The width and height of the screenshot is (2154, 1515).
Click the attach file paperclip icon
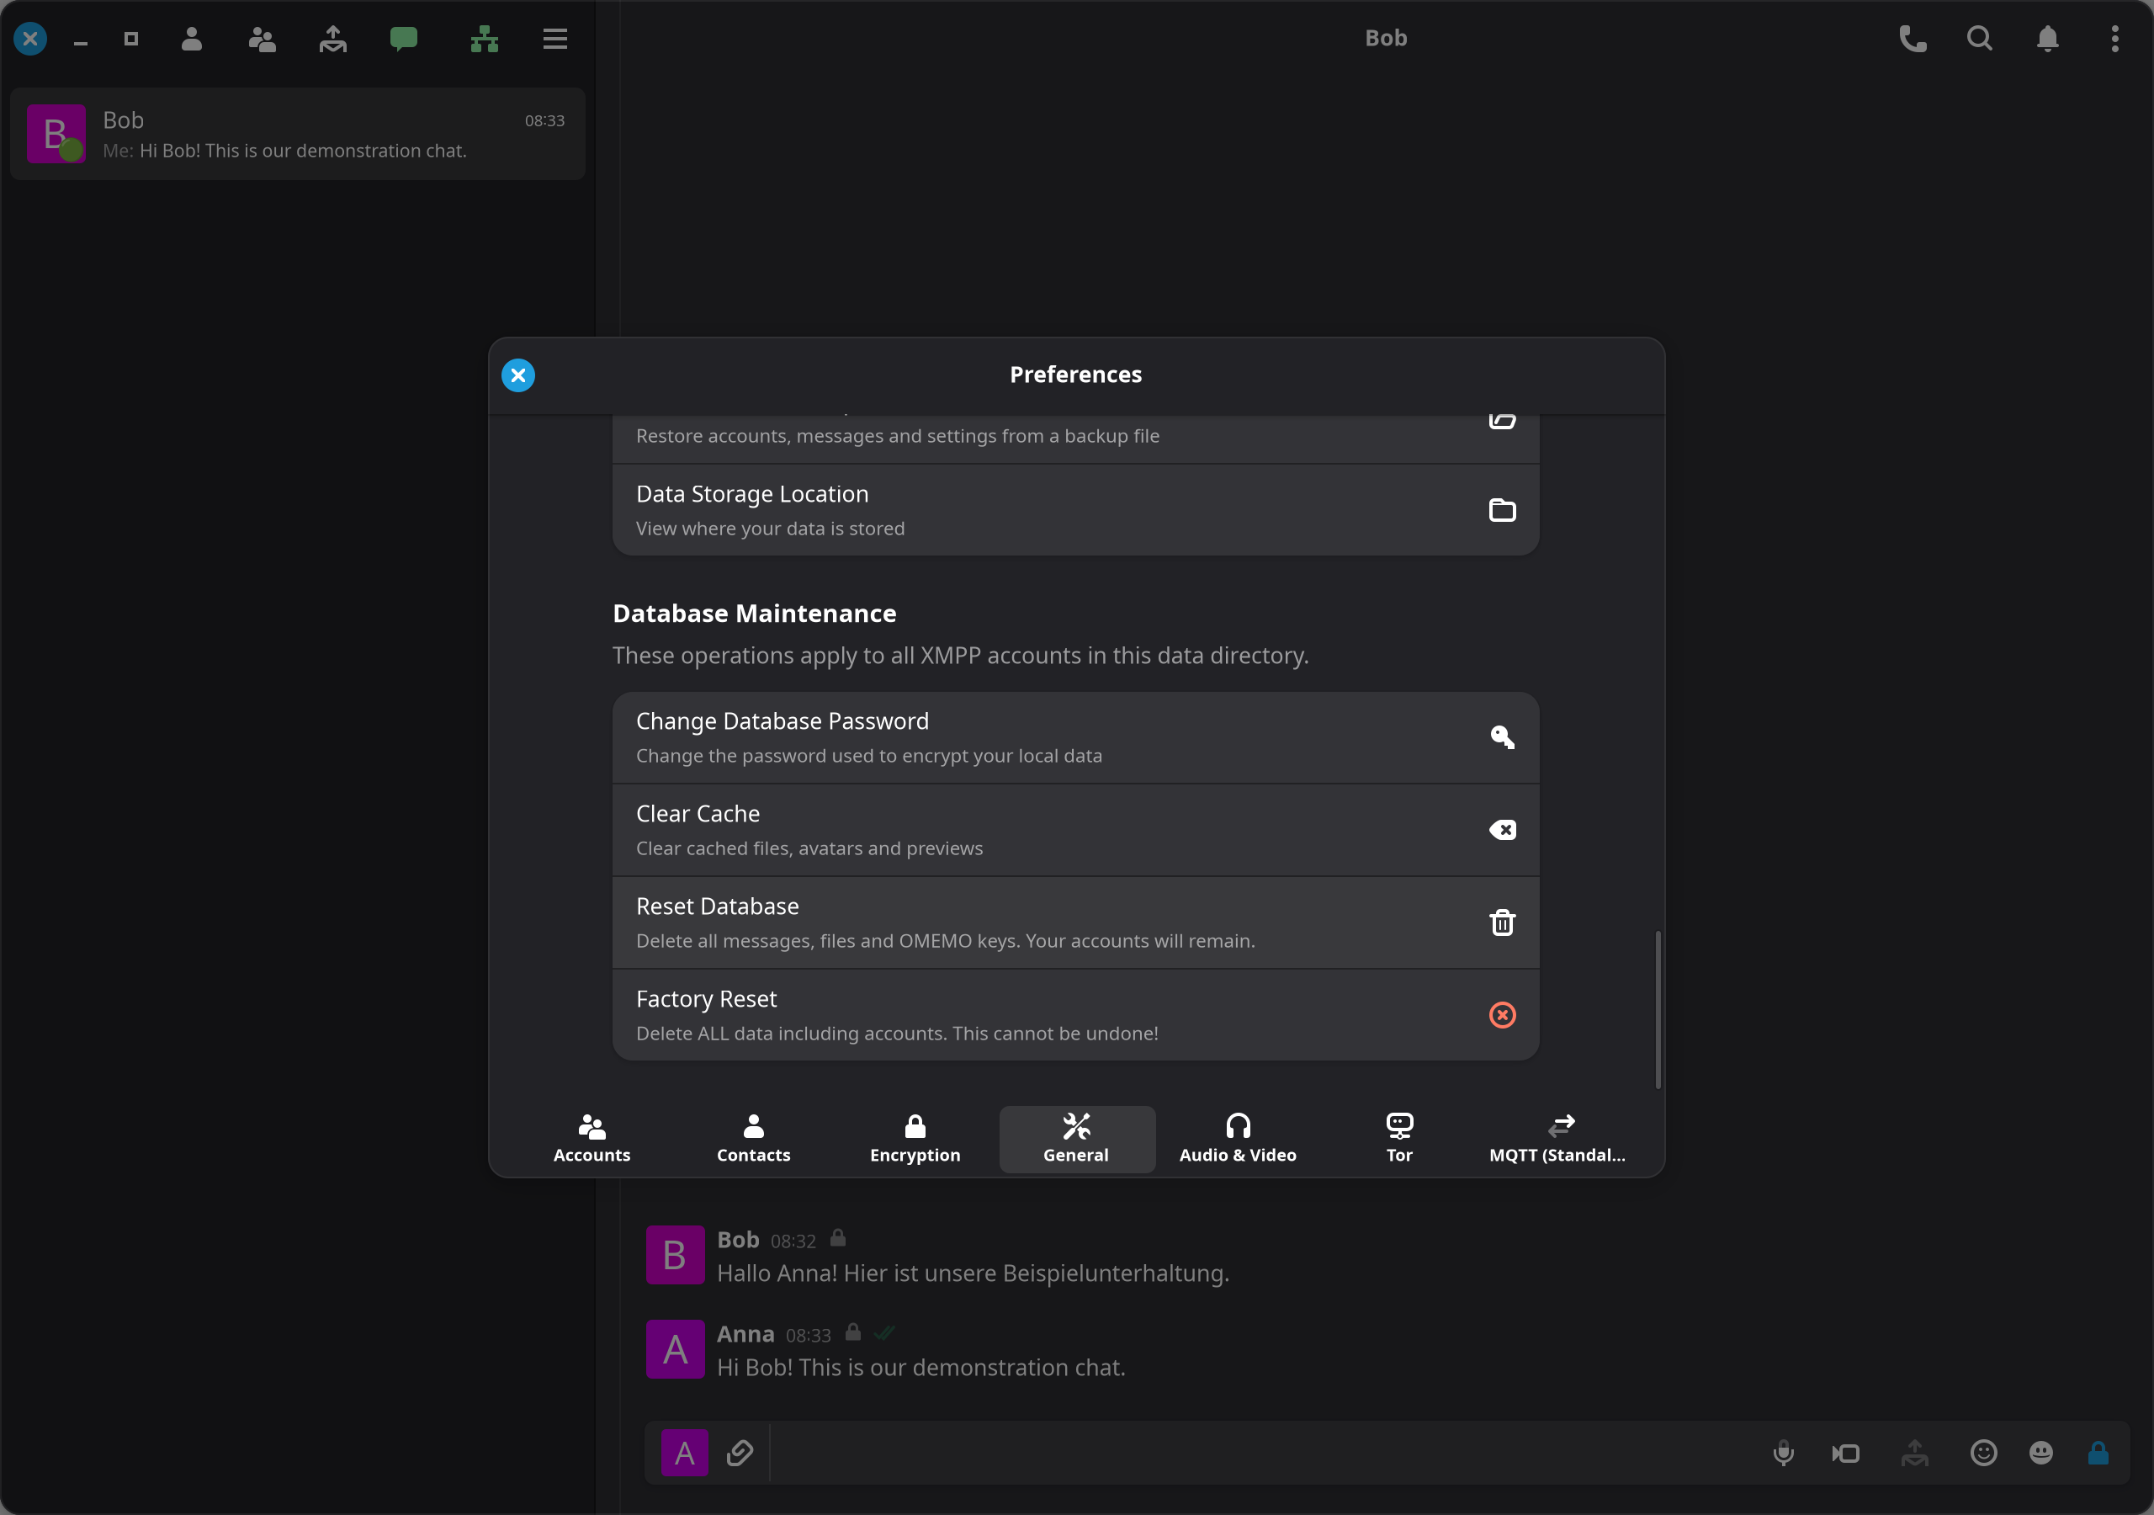coord(740,1453)
